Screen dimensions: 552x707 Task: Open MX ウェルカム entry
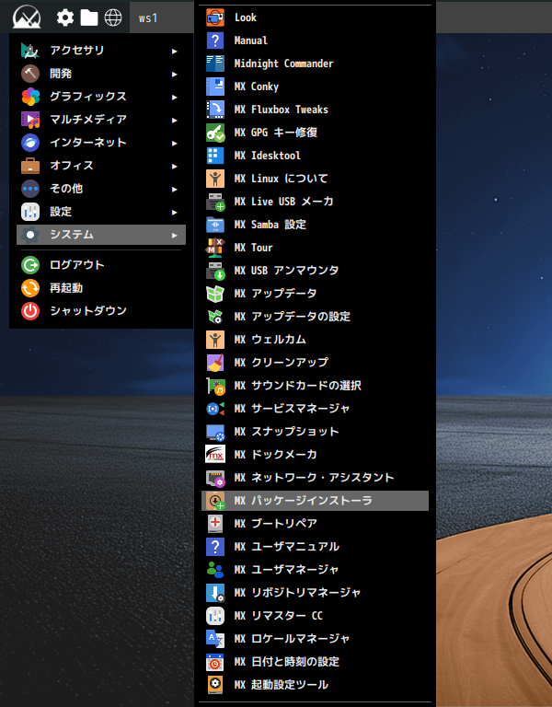pyautogui.click(x=315, y=340)
